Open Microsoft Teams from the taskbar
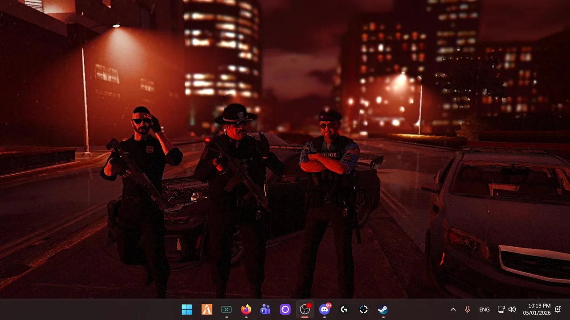The height and width of the screenshot is (320, 570). [x=265, y=309]
